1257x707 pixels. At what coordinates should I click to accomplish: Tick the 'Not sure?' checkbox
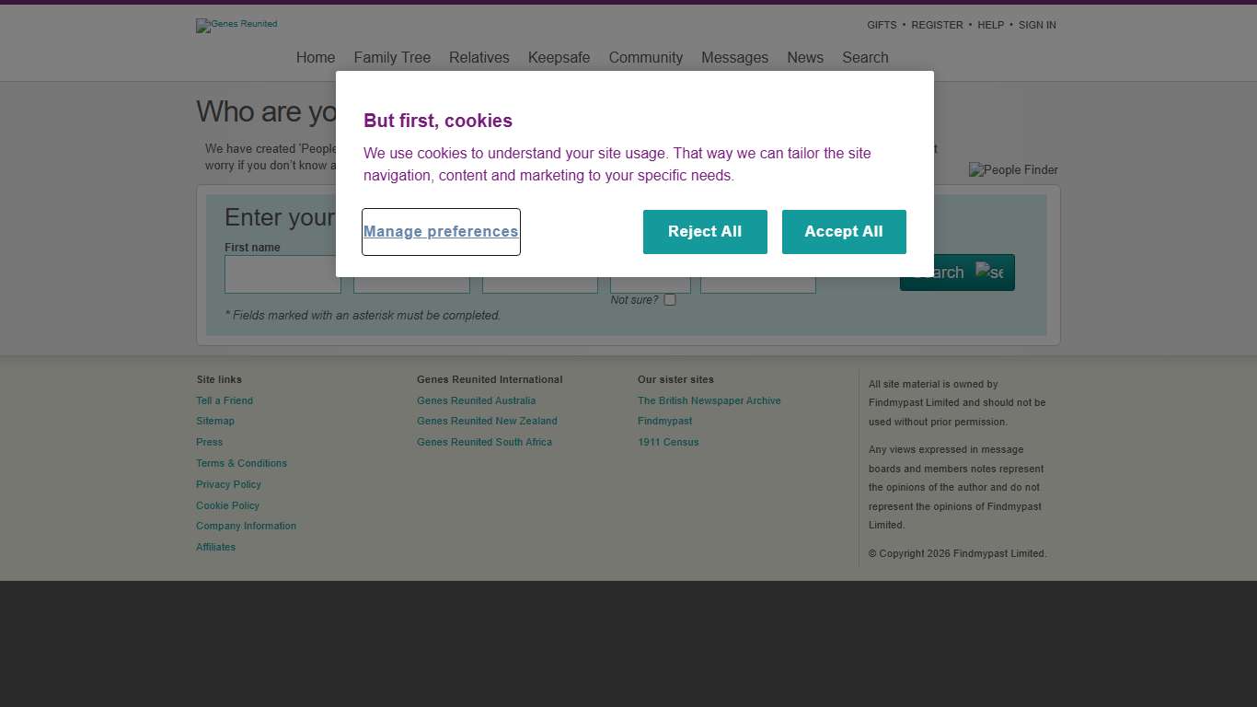click(670, 300)
